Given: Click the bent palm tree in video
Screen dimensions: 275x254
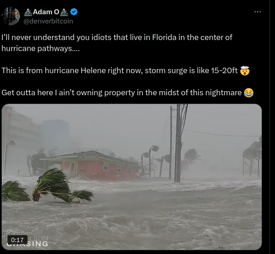Looking at the screenshot, I should tap(62, 186).
